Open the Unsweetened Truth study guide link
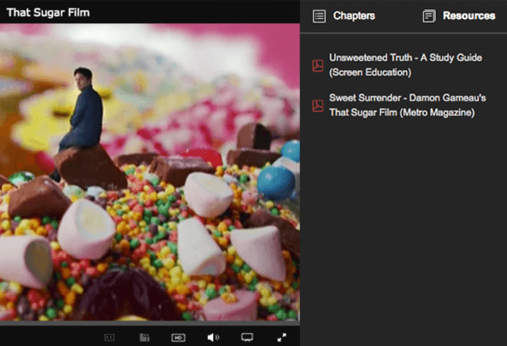This screenshot has width=507, height=346. pyautogui.click(x=405, y=65)
